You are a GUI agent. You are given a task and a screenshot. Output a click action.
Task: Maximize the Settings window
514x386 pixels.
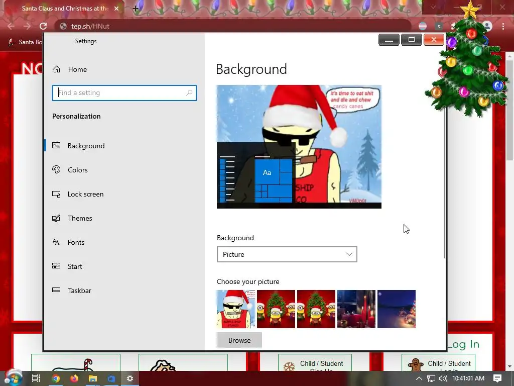[412, 40]
